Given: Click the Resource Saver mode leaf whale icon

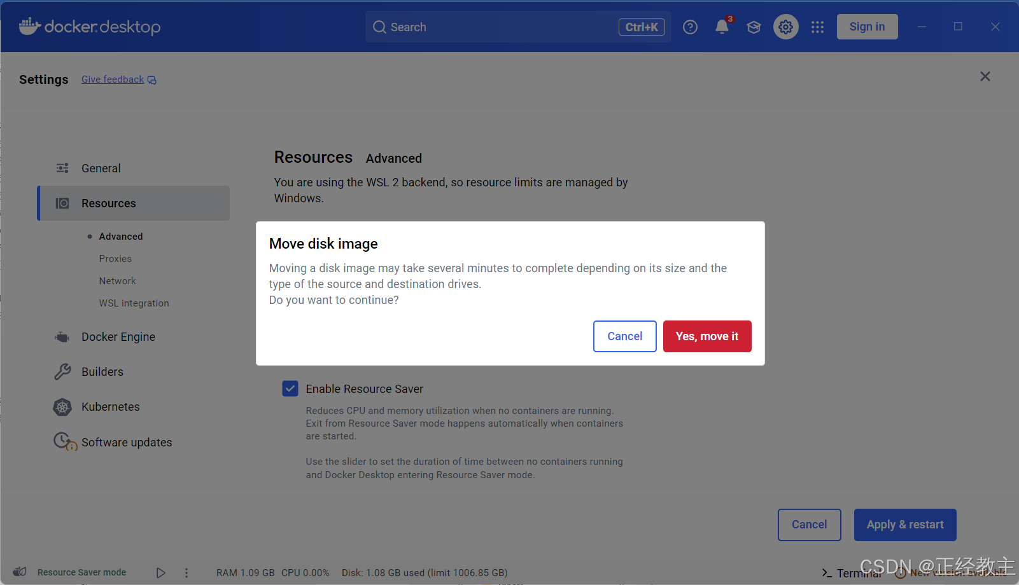Looking at the screenshot, I should click(x=20, y=572).
